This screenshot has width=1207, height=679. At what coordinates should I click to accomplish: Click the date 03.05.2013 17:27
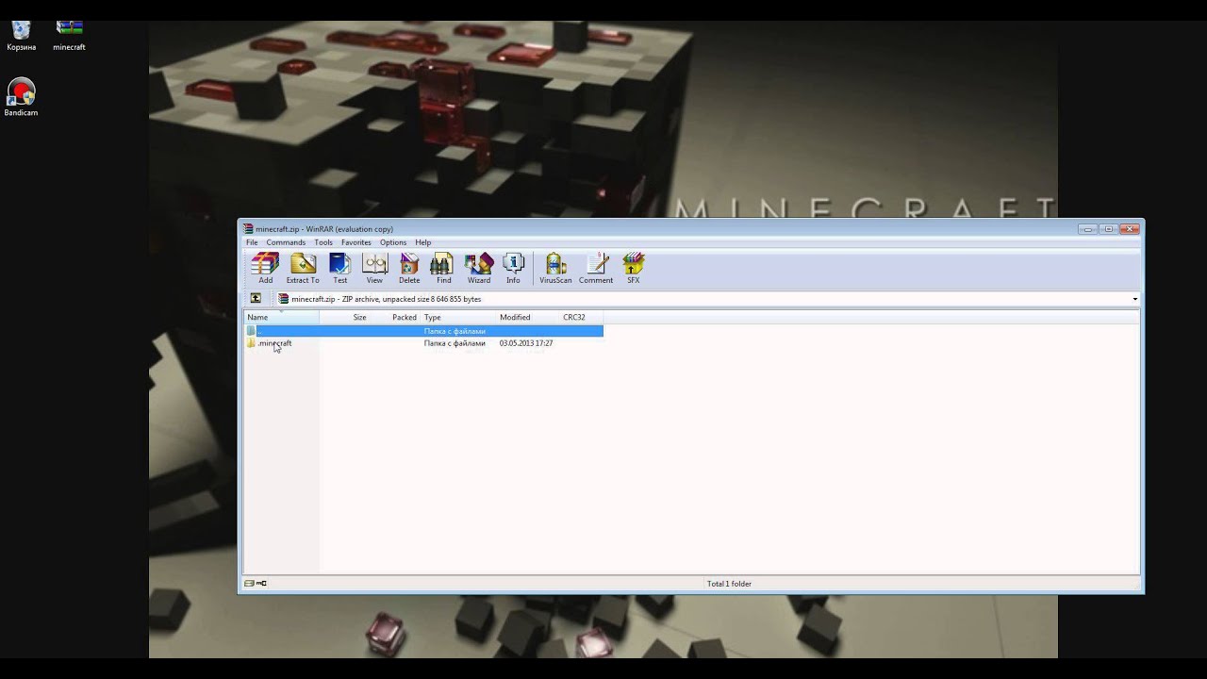[526, 343]
